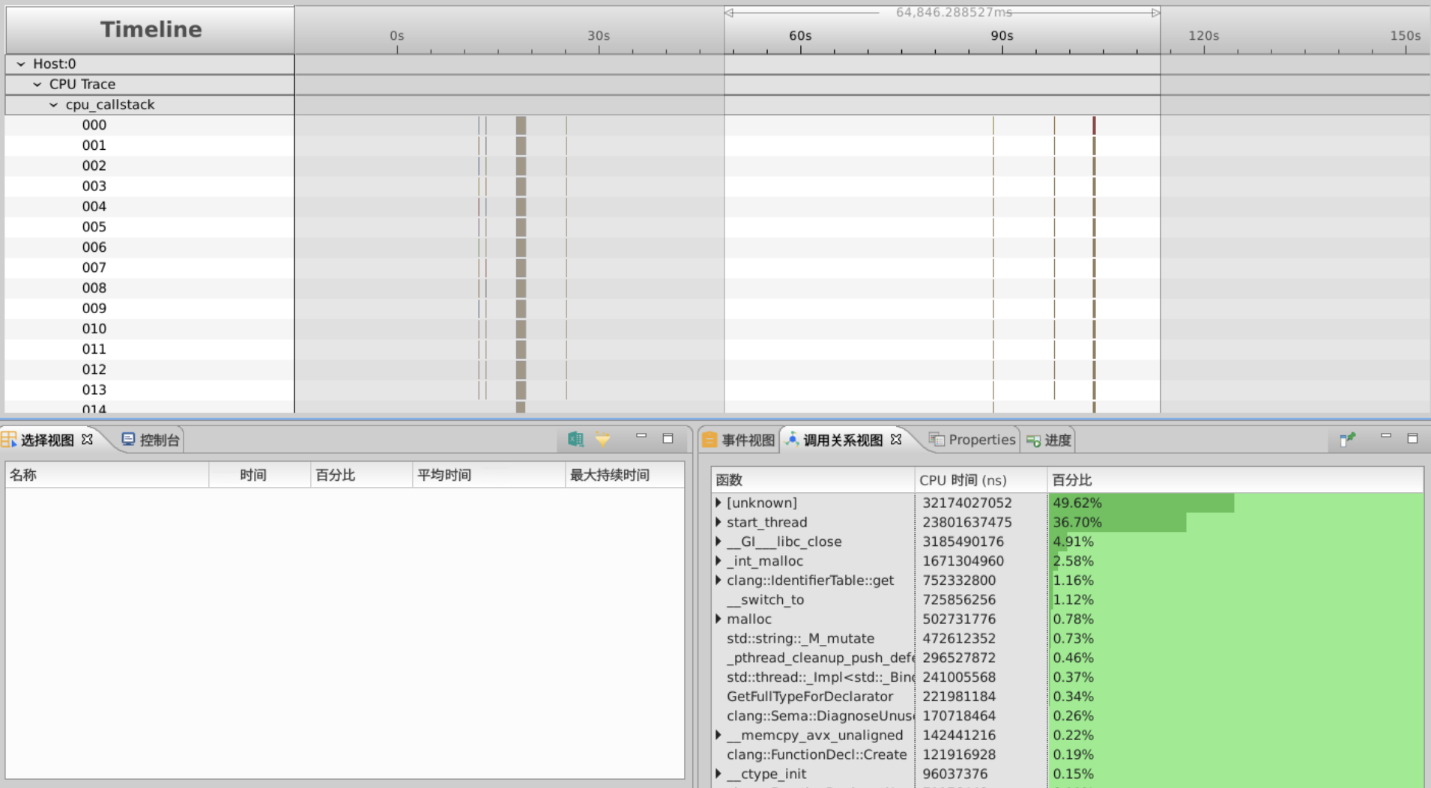Maximize the 调用关系视图 panel
1431x788 pixels.
[1412, 438]
